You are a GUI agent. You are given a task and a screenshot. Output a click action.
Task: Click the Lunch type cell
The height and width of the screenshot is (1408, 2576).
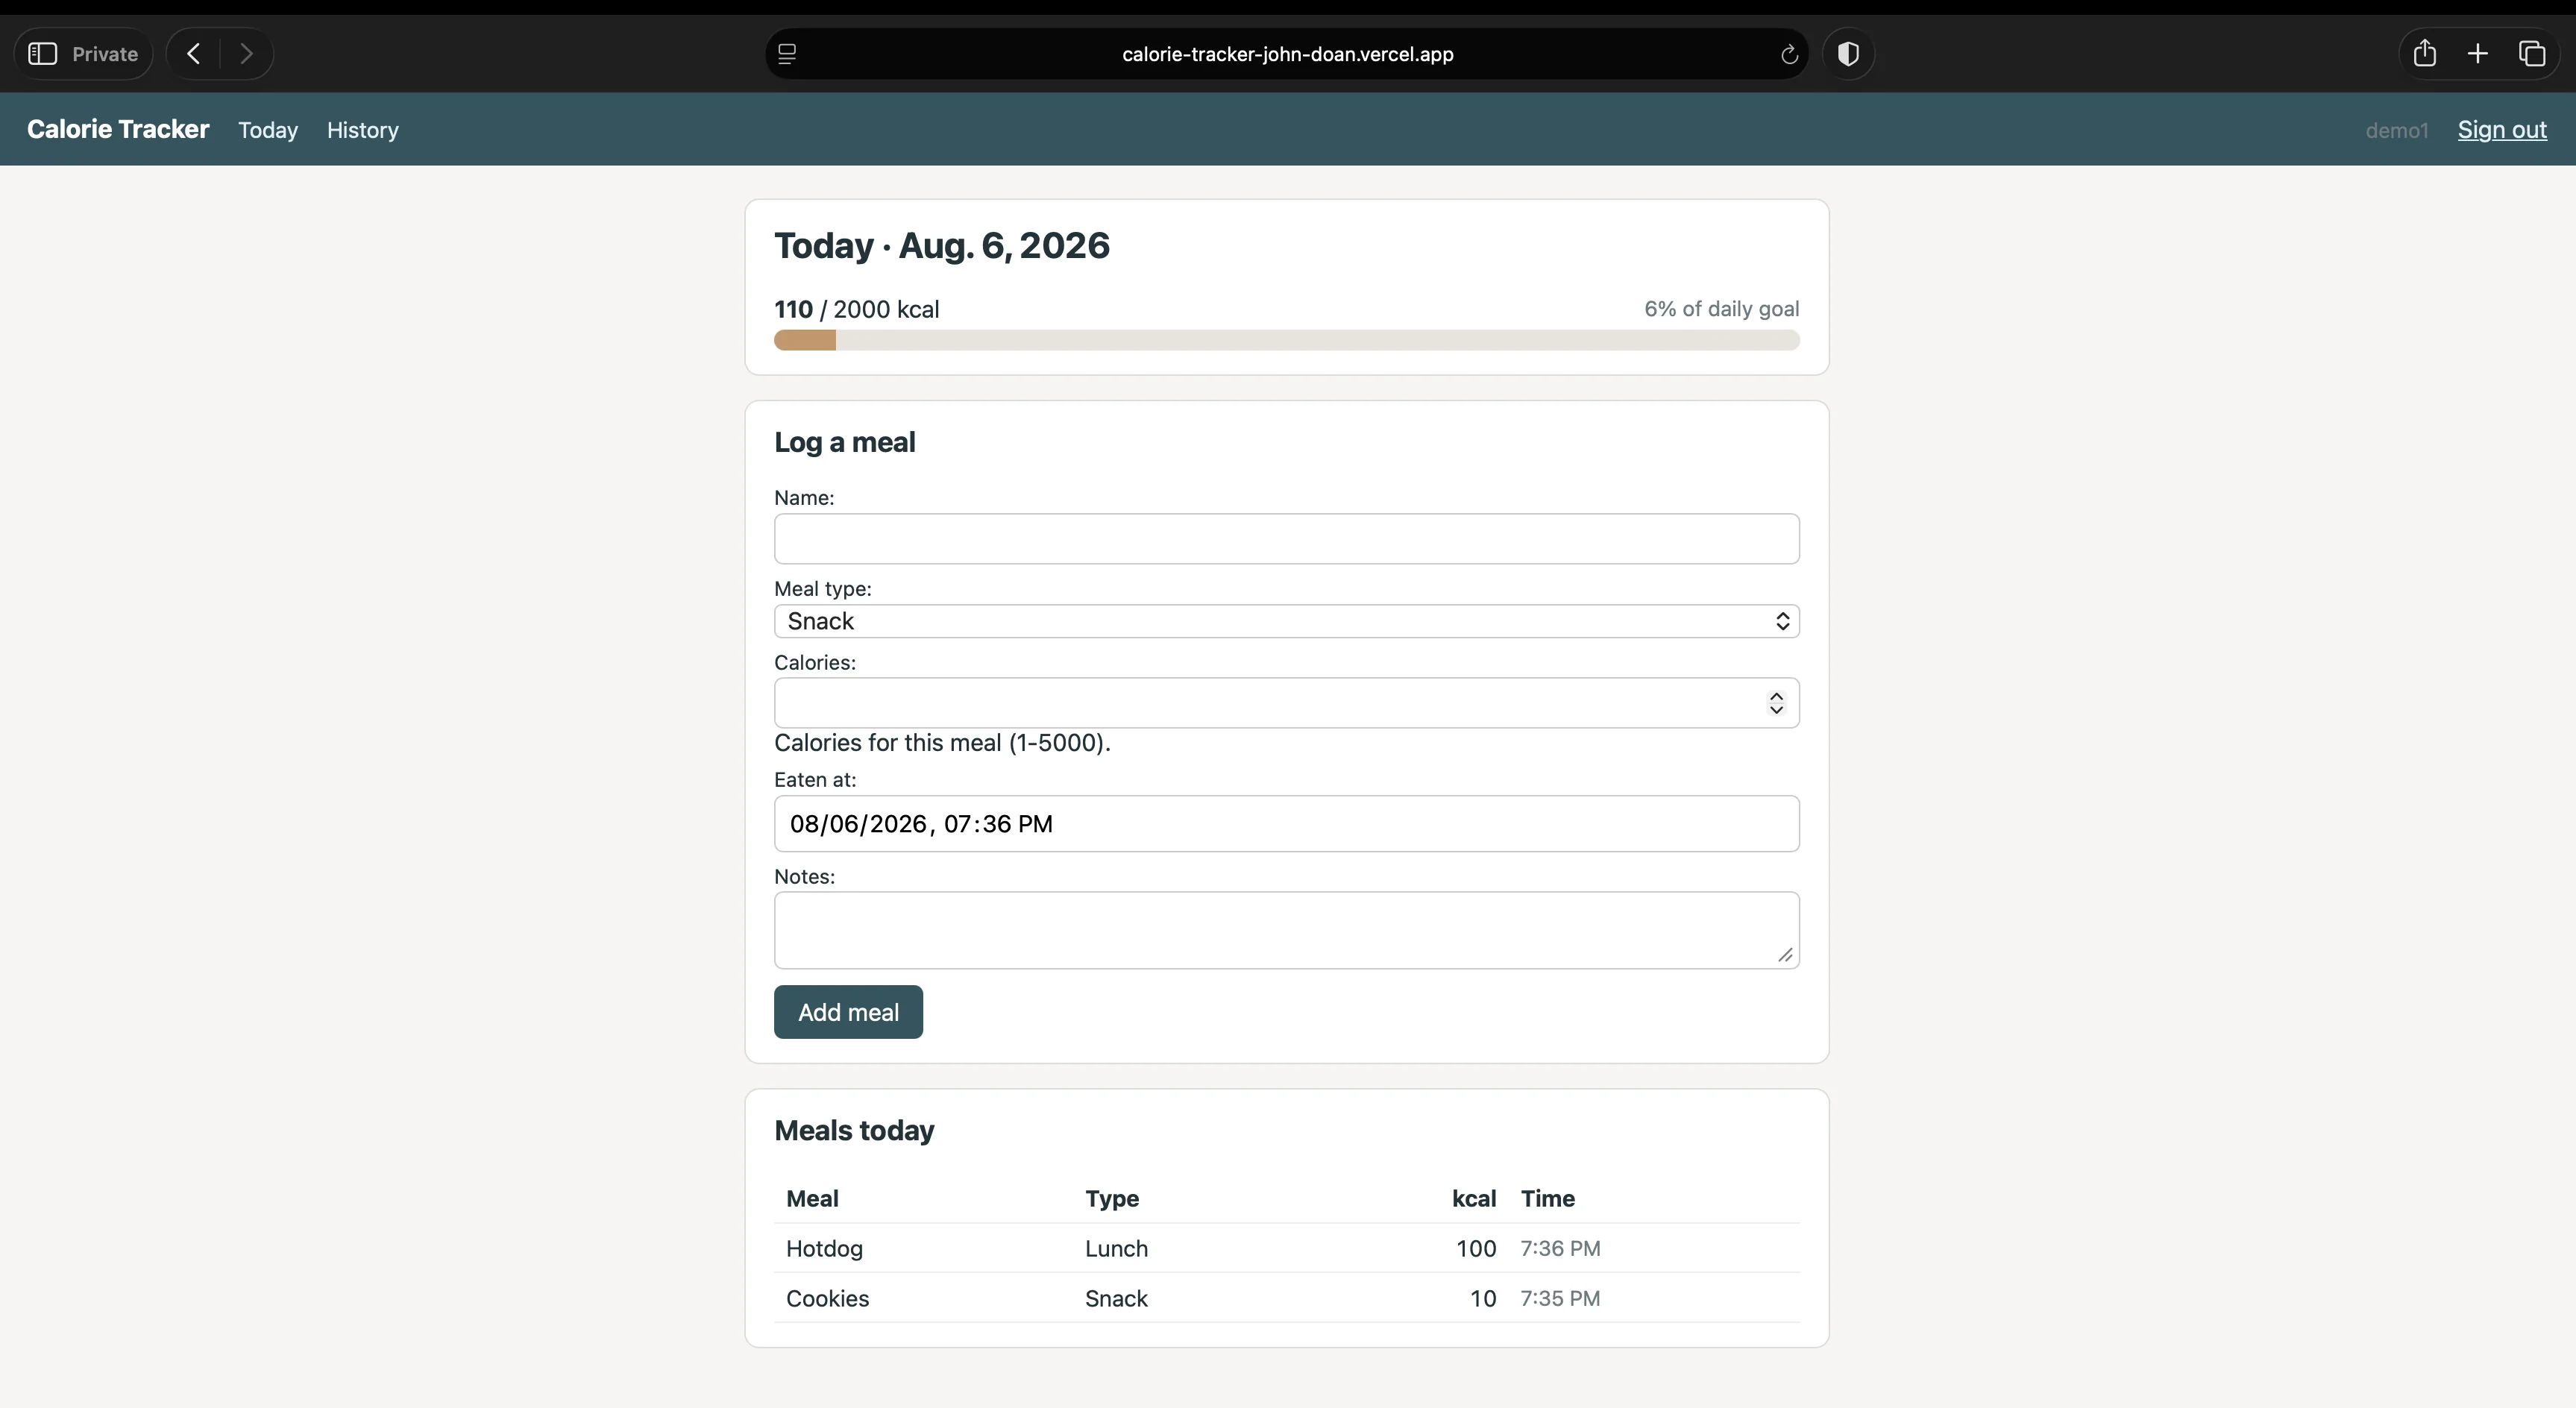(1116, 1248)
